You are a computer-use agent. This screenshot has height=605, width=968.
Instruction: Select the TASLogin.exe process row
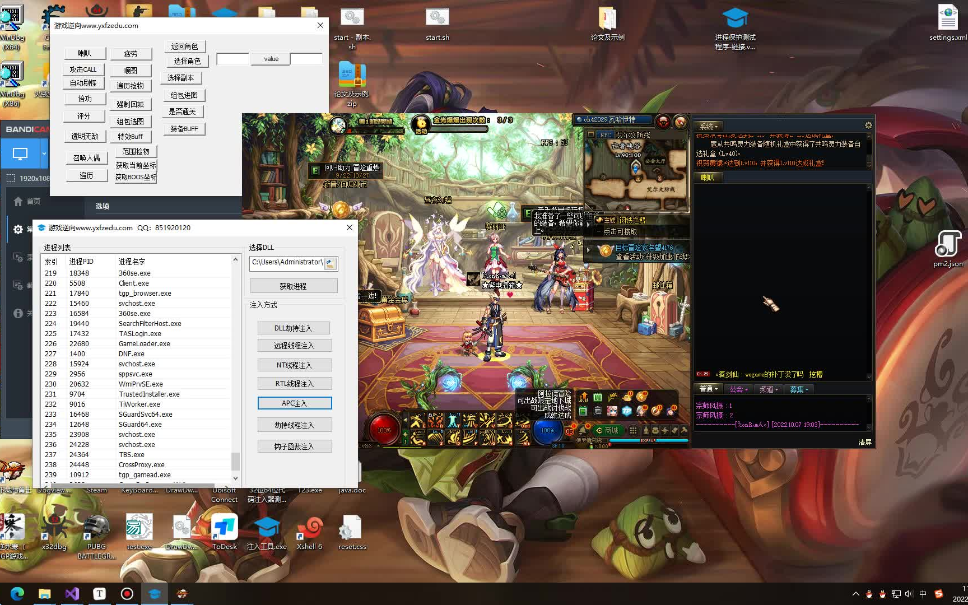pos(137,334)
